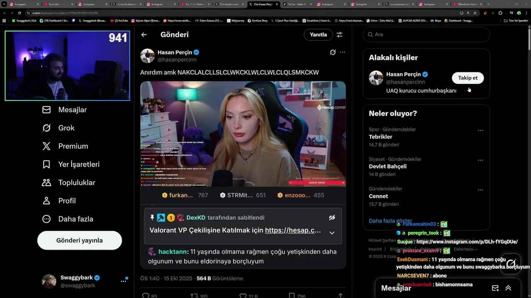Image resolution: width=531 pixels, height=298 pixels.
Task: Click the Gönderi yayınla button
Action: (x=80, y=240)
